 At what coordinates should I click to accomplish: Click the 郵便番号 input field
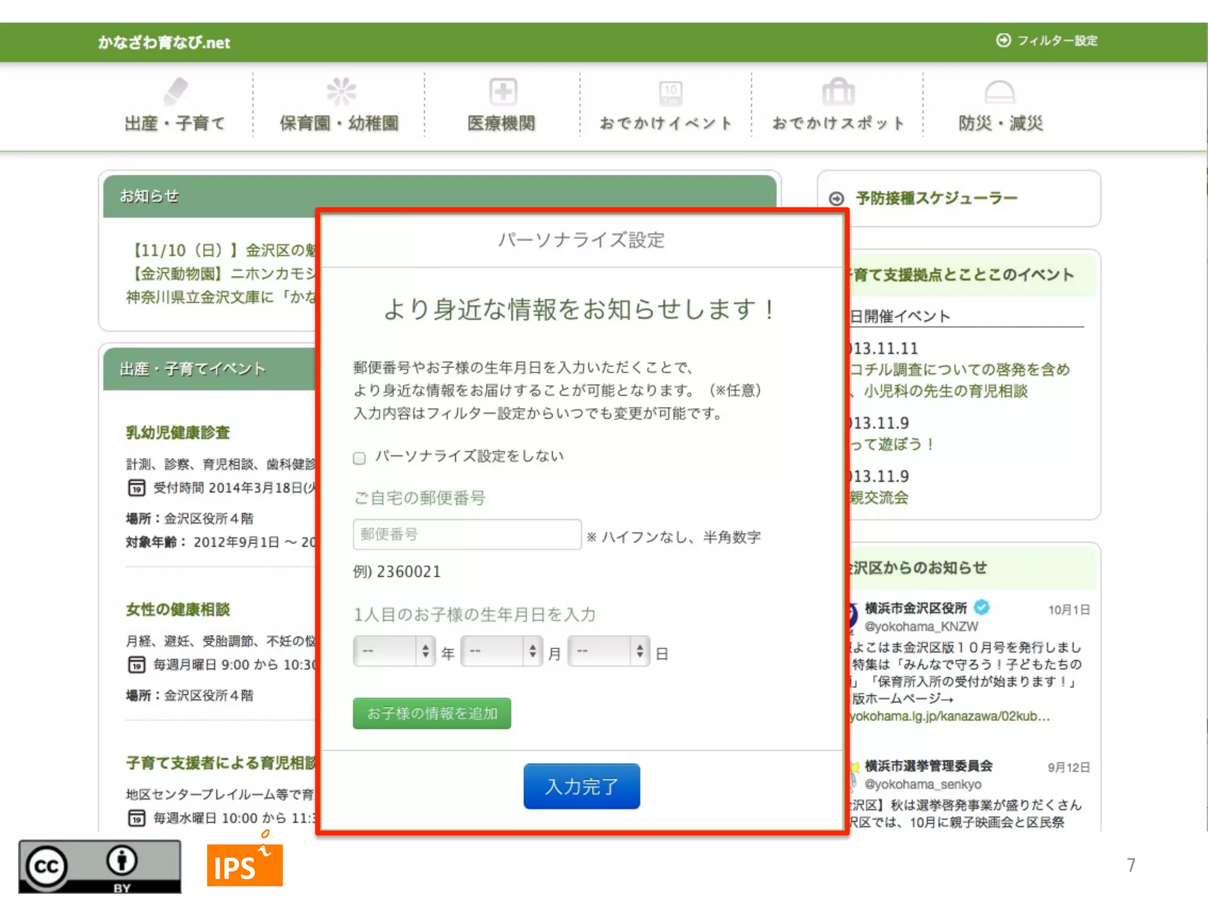[467, 534]
